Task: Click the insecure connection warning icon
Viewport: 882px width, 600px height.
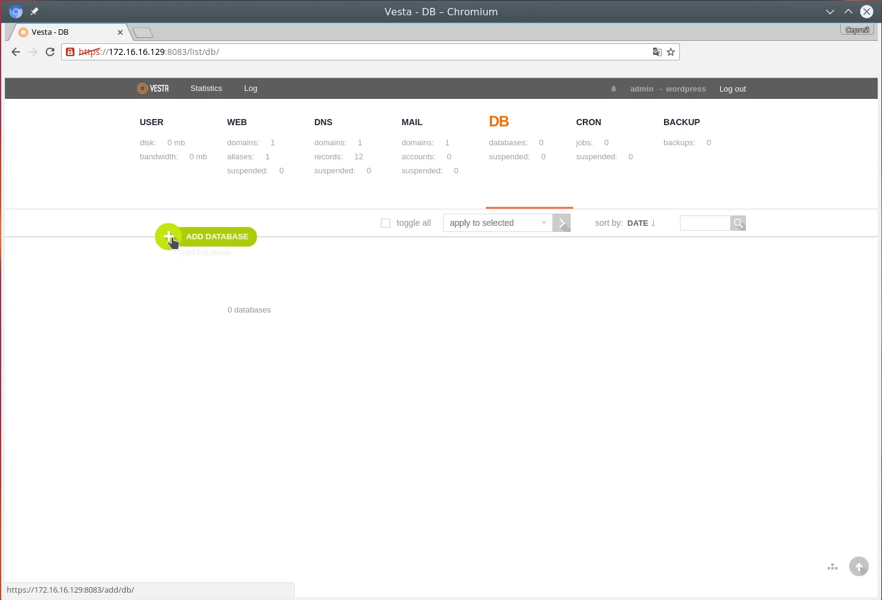Action: pyautogui.click(x=70, y=52)
